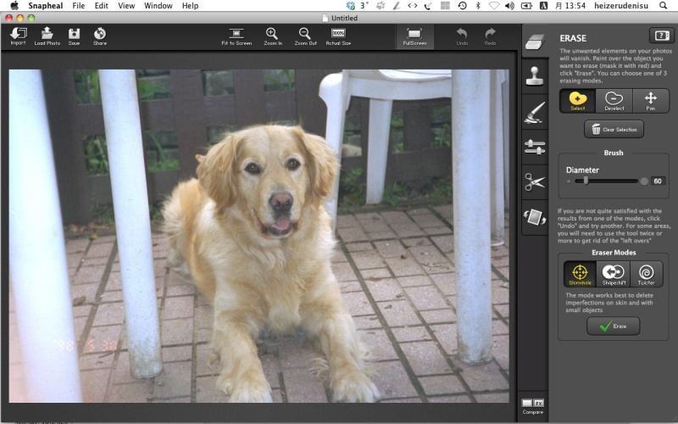Image resolution: width=678 pixels, height=424 pixels.
Task: Choose the Deselect brush mode
Action: 614,101
